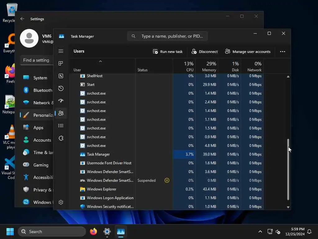This screenshot has height=239, width=318.
Task: Click Manage user accounts button
Action: (x=248, y=52)
